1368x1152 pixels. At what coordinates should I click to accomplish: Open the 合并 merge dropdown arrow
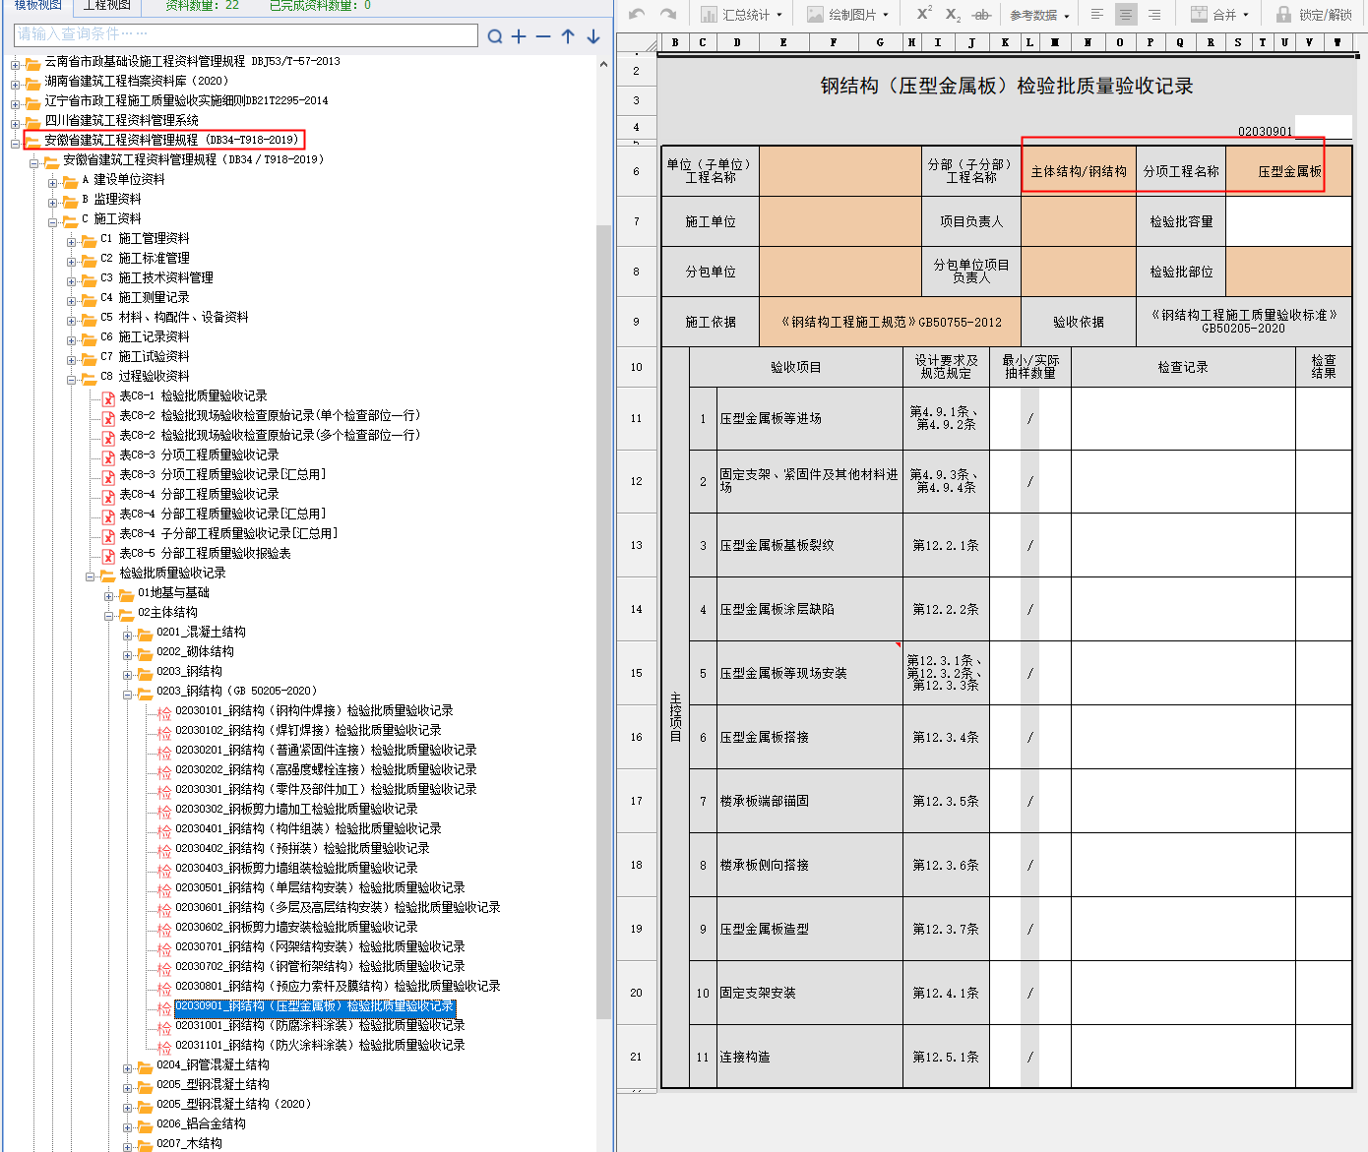pos(1246,15)
